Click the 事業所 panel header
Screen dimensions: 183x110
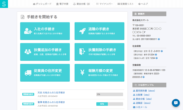click(x=149, y=14)
